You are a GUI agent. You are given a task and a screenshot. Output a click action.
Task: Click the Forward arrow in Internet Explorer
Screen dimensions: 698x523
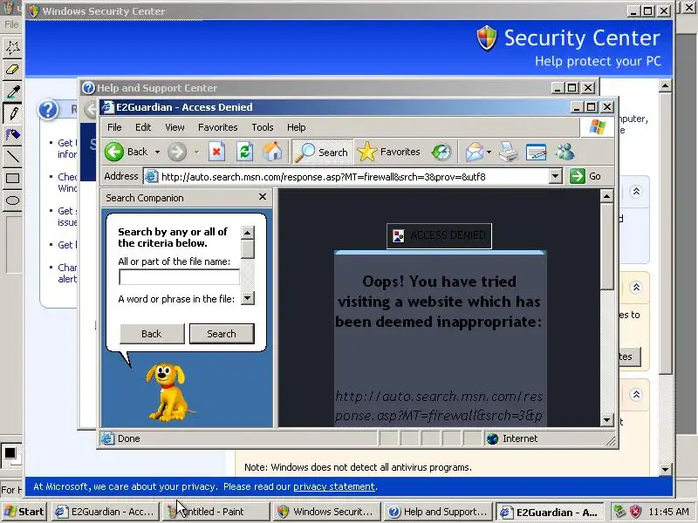pos(177,152)
